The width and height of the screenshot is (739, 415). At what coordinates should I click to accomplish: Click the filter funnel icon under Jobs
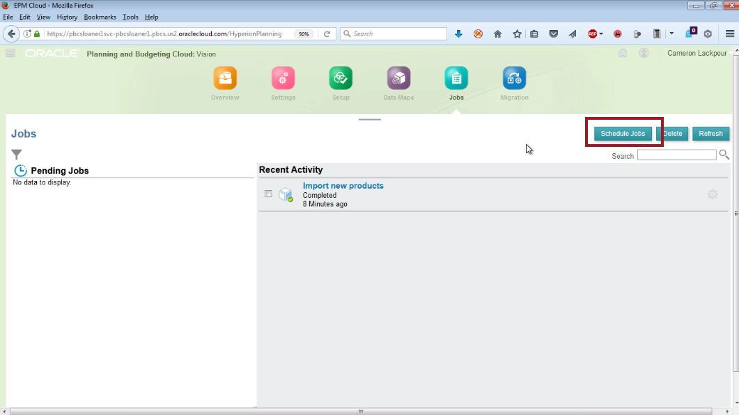tap(17, 154)
